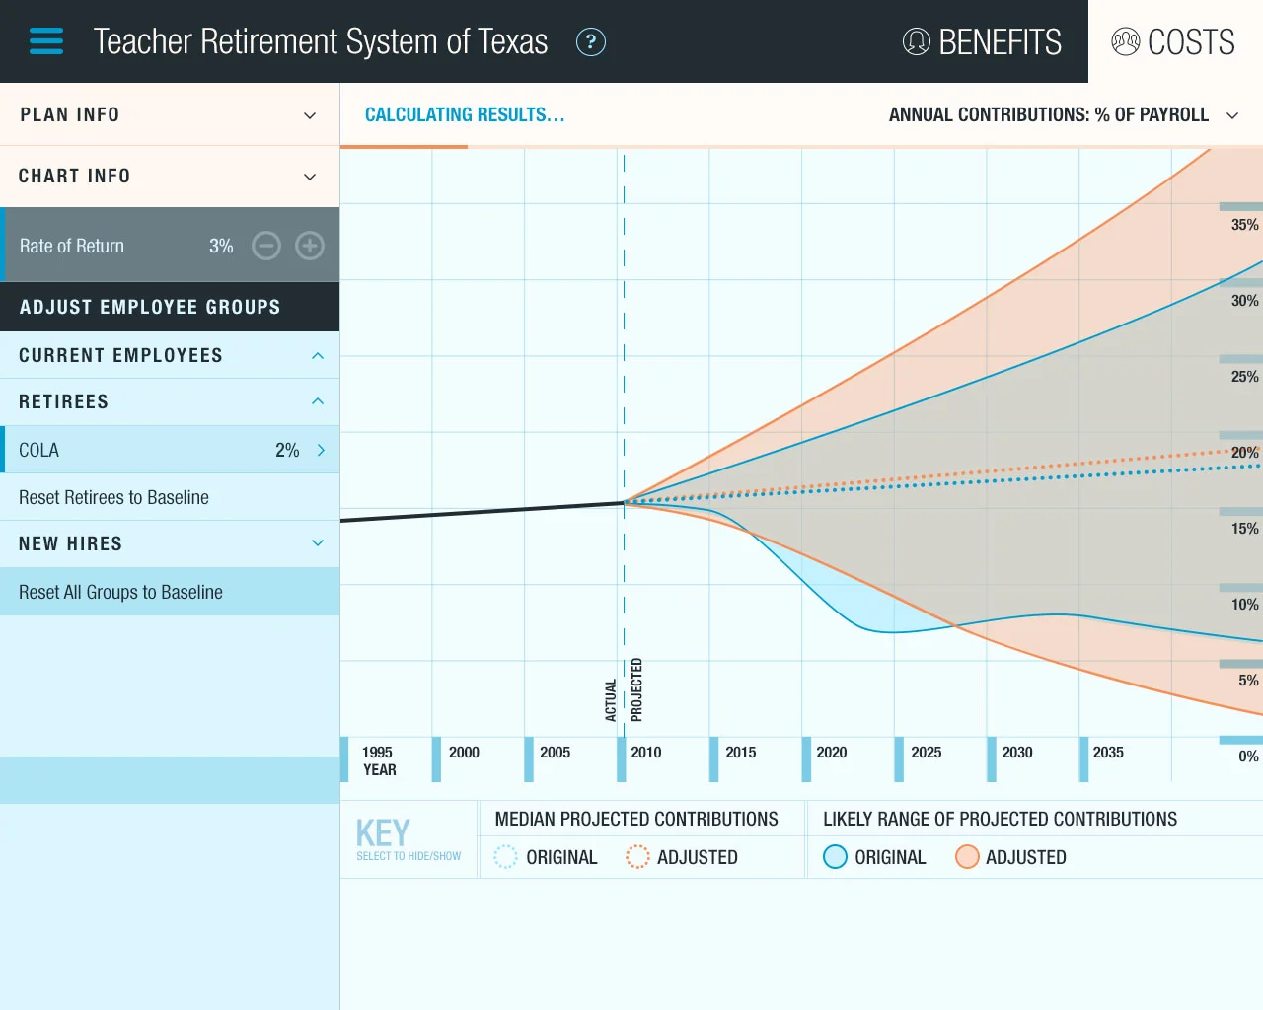
Task: Toggle likely range ADJUSTED area
Action: (1010, 857)
